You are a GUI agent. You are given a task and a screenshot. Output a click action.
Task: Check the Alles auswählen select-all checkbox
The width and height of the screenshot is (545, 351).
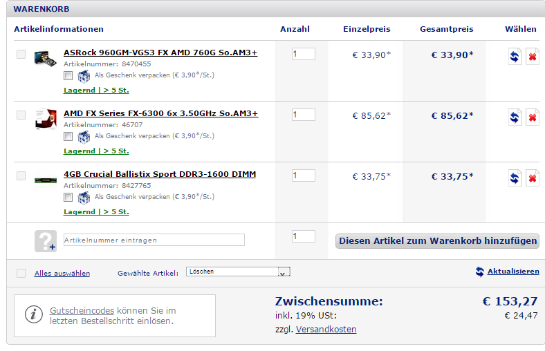coord(21,273)
